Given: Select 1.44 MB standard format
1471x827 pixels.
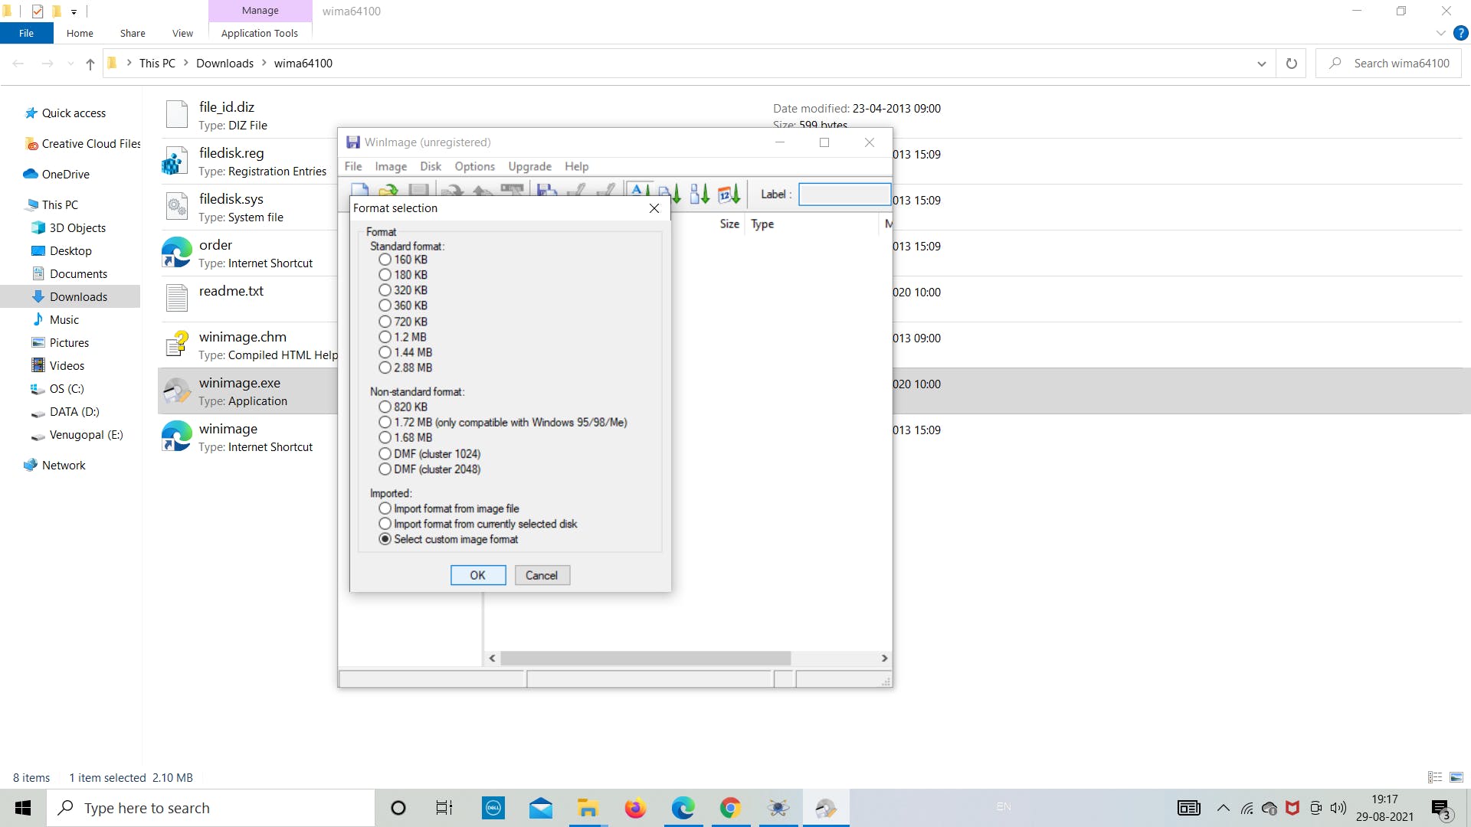Looking at the screenshot, I should [405, 352].
